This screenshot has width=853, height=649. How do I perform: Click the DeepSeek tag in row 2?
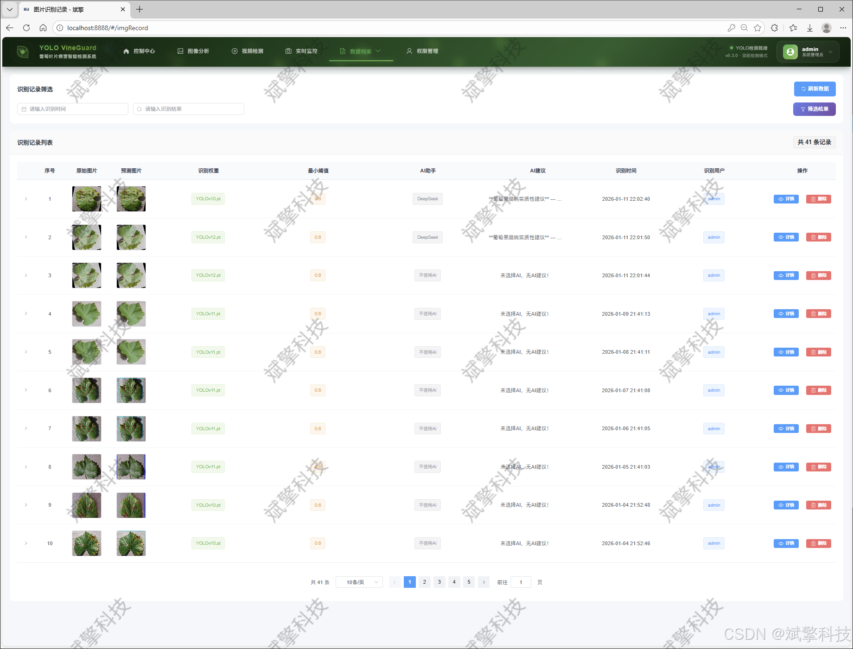pos(427,237)
